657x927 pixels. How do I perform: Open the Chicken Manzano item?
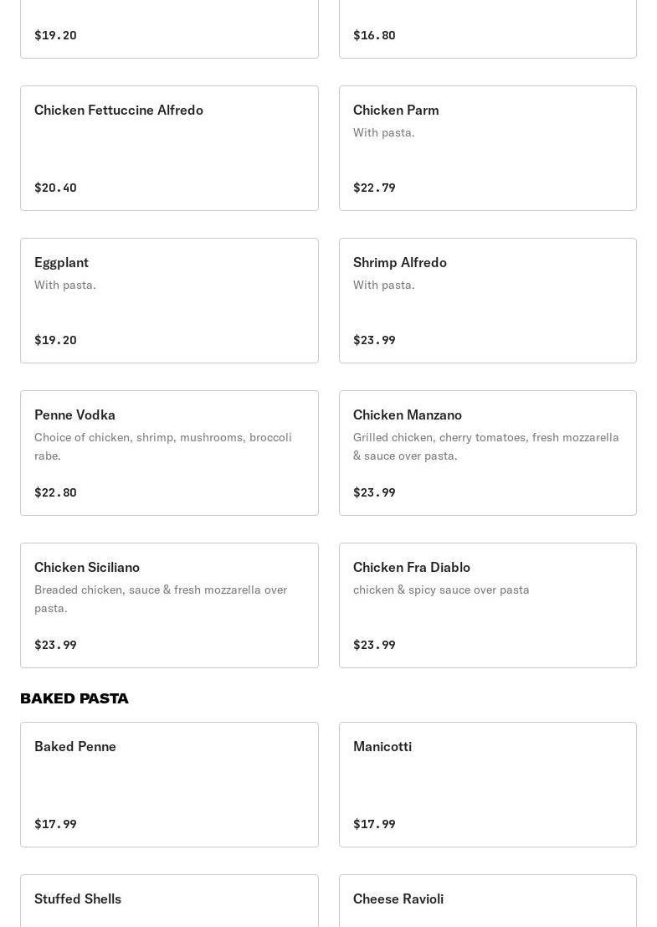[x=487, y=453]
